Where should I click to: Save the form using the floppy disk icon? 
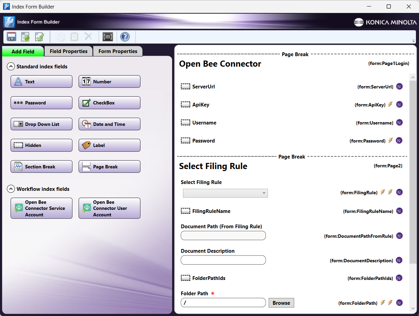tap(11, 36)
